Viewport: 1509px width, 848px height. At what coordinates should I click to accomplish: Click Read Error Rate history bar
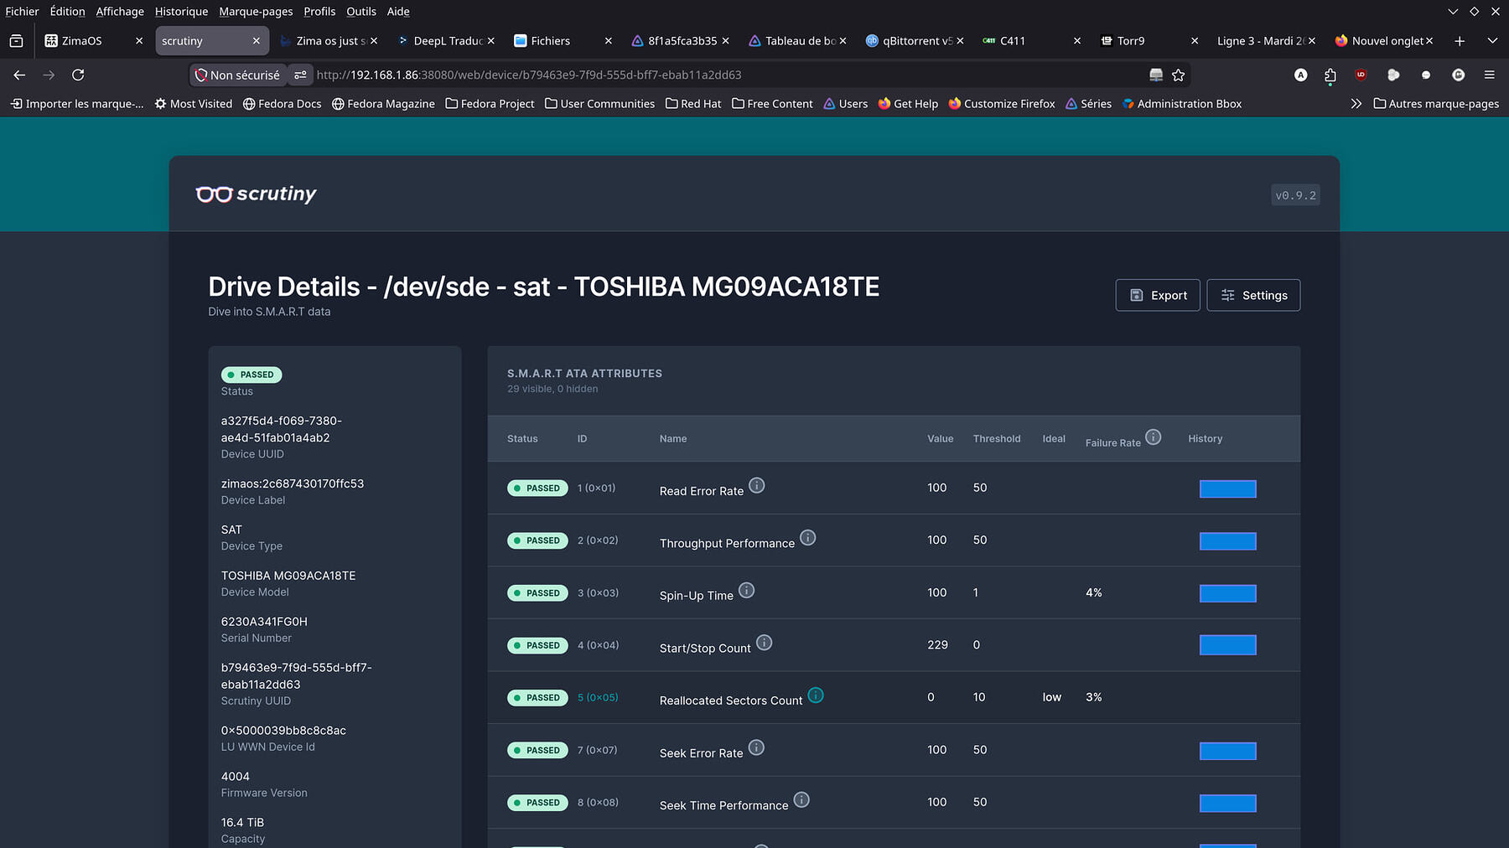(1227, 489)
